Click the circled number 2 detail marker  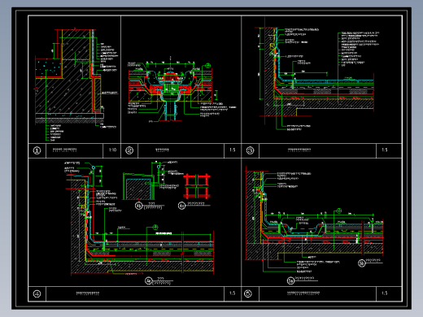[129, 150]
